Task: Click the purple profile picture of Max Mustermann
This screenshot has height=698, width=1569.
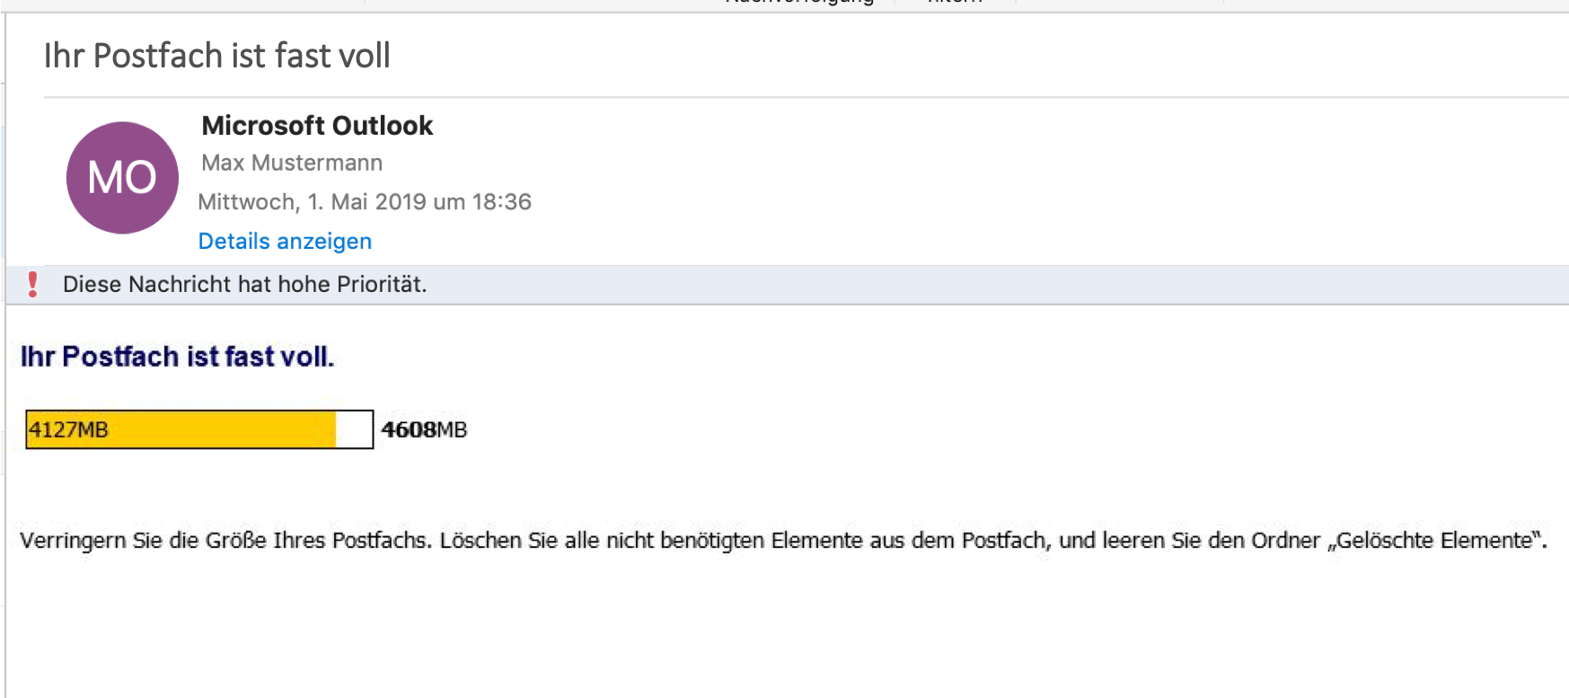Action: (x=121, y=177)
